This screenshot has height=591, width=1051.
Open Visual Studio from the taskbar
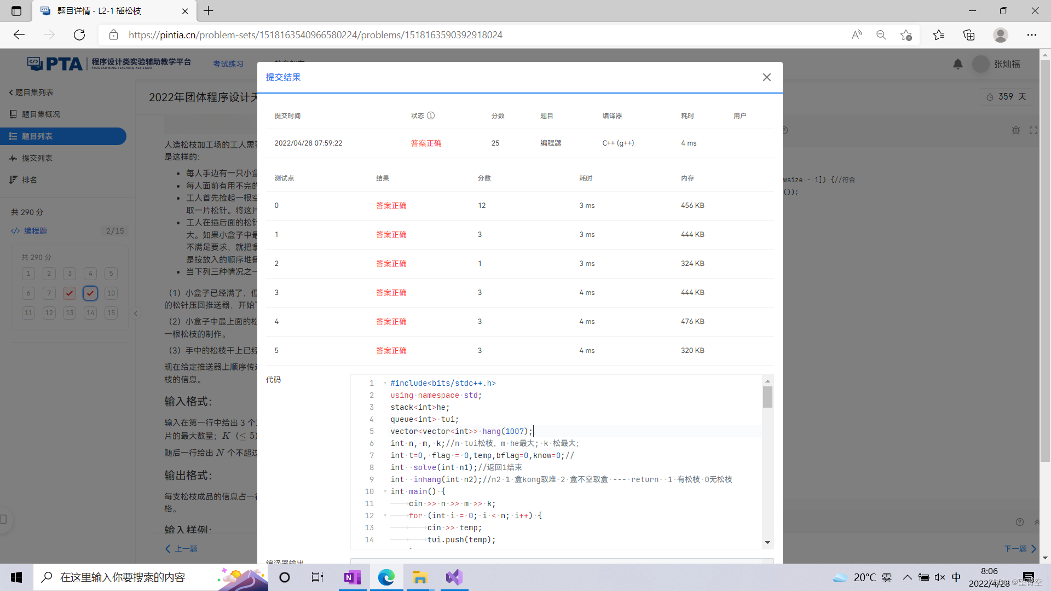click(x=454, y=577)
